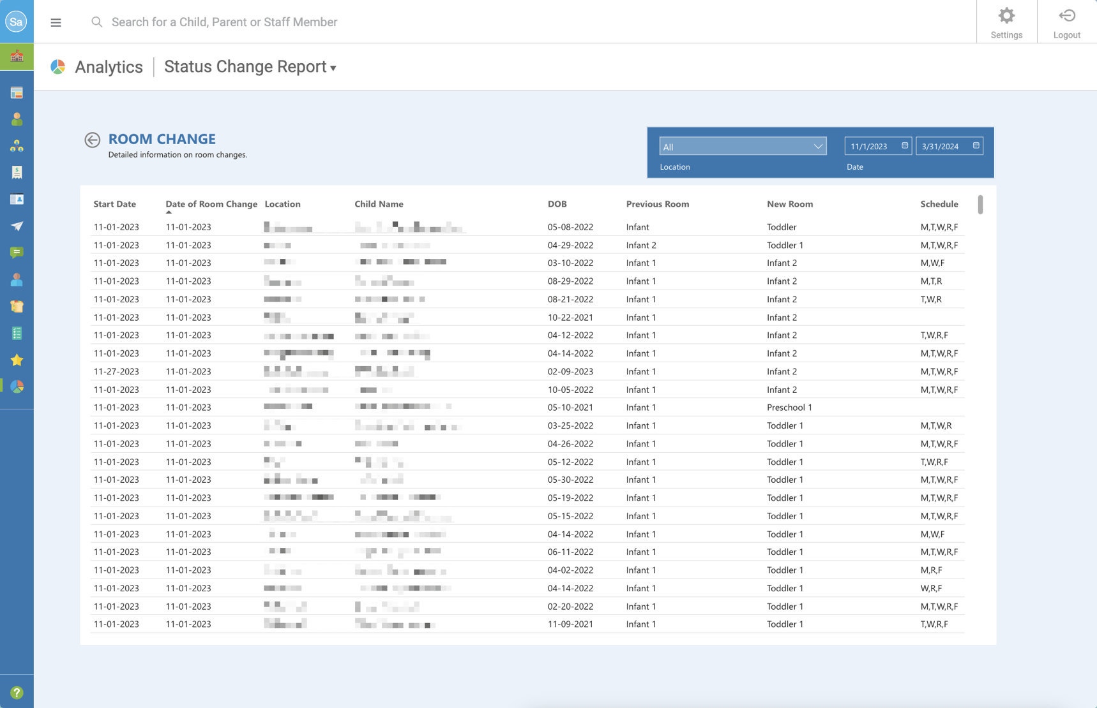Open the Location filter dropdown showing All
The width and height of the screenshot is (1097, 708).
pos(742,146)
